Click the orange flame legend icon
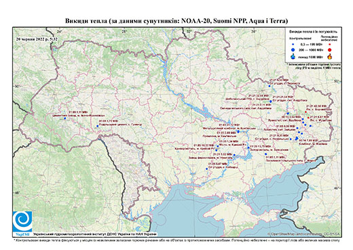The width and height of the screenshot is (353, 250). 330,56
